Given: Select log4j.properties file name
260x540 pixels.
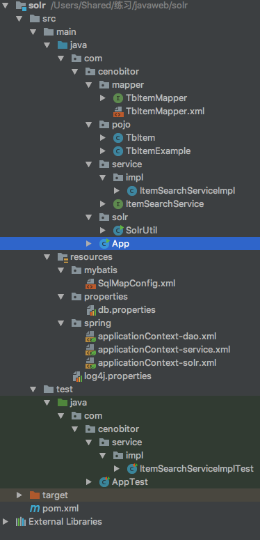Looking at the screenshot, I should (117, 376).
